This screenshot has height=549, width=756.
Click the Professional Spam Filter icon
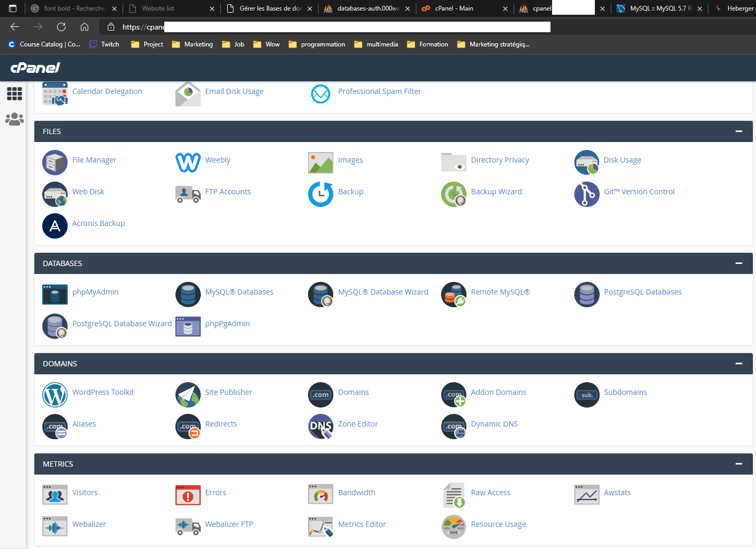point(321,94)
